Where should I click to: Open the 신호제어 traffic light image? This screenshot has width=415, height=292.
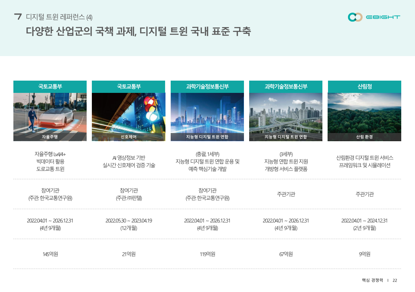pos(129,117)
